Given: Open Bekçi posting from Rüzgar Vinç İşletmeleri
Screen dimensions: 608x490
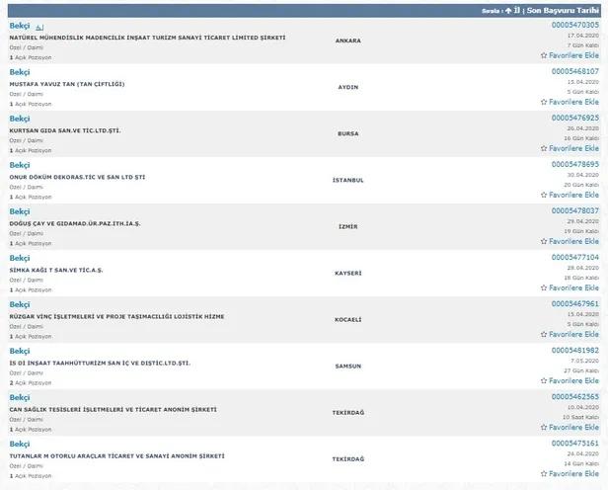Looking at the screenshot, I should pos(20,304).
